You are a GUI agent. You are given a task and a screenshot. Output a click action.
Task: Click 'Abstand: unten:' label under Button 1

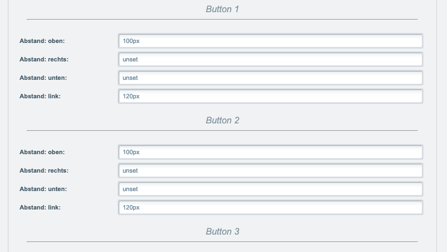[x=43, y=78]
